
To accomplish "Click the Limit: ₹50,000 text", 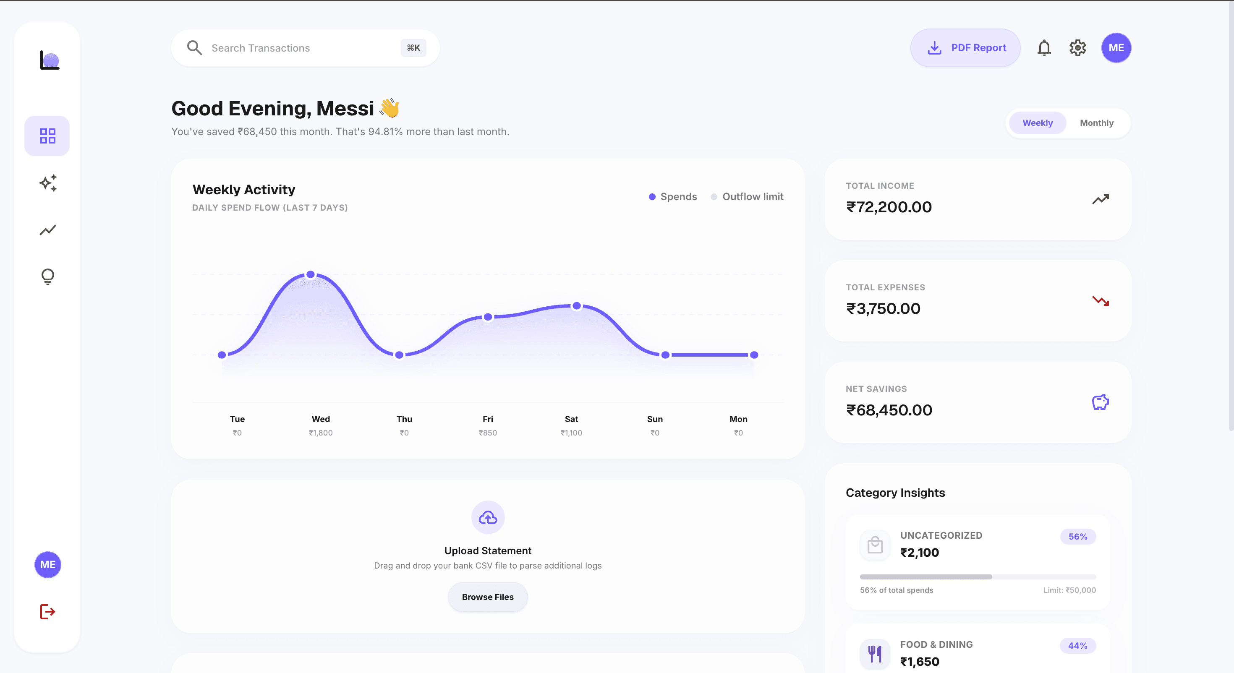I will pyautogui.click(x=1069, y=590).
